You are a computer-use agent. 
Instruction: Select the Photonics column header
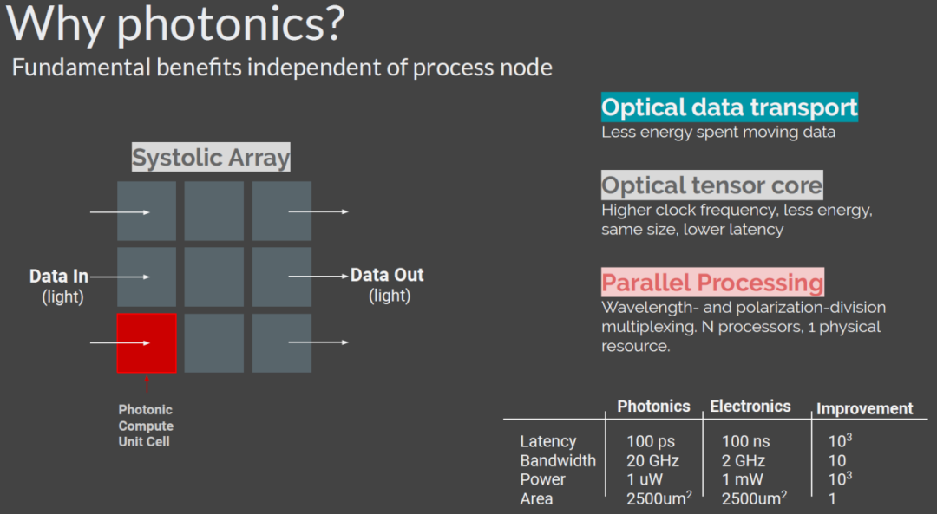pyautogui.click(x=653, y=406)
